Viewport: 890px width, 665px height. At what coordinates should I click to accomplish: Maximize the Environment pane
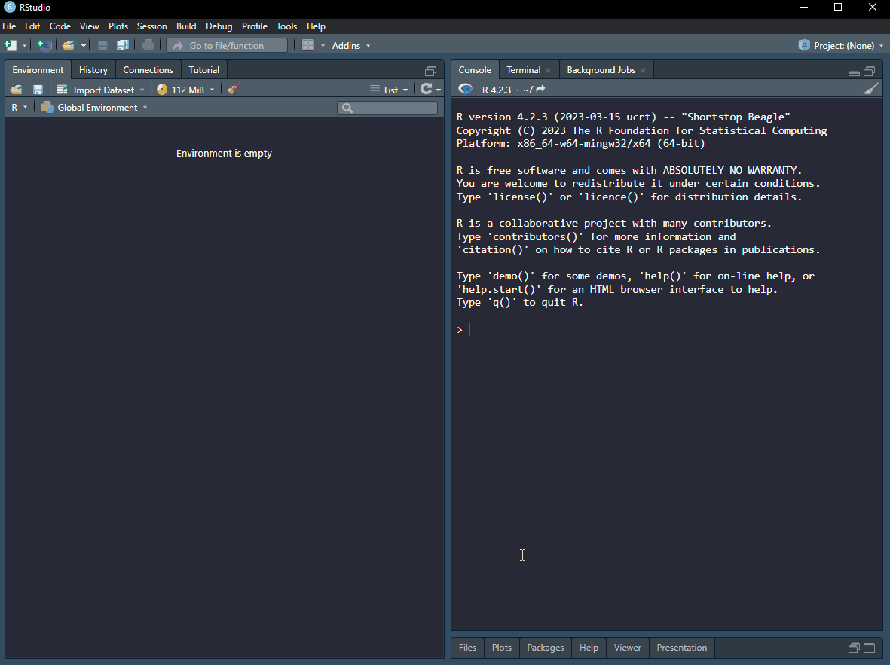pyautogui.click(x=430, y=71)
